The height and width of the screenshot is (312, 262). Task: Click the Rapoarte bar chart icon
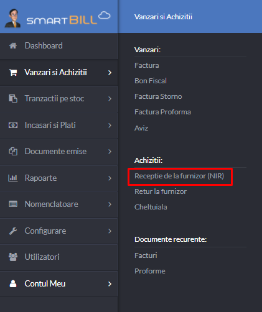(13, 178)
